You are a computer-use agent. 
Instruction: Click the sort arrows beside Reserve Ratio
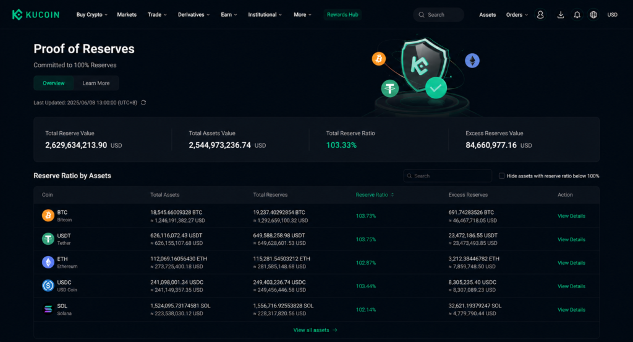393,195
